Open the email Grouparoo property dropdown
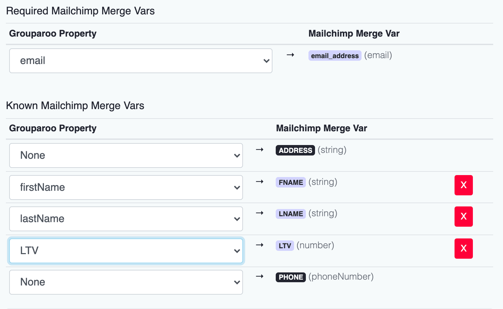The image size is (503, 309). coord(141,61)
